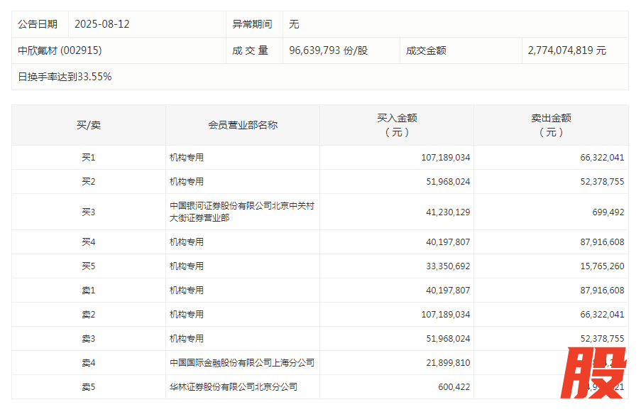Click buy amount 41,230,129 in 买3 row

[446, 212]
